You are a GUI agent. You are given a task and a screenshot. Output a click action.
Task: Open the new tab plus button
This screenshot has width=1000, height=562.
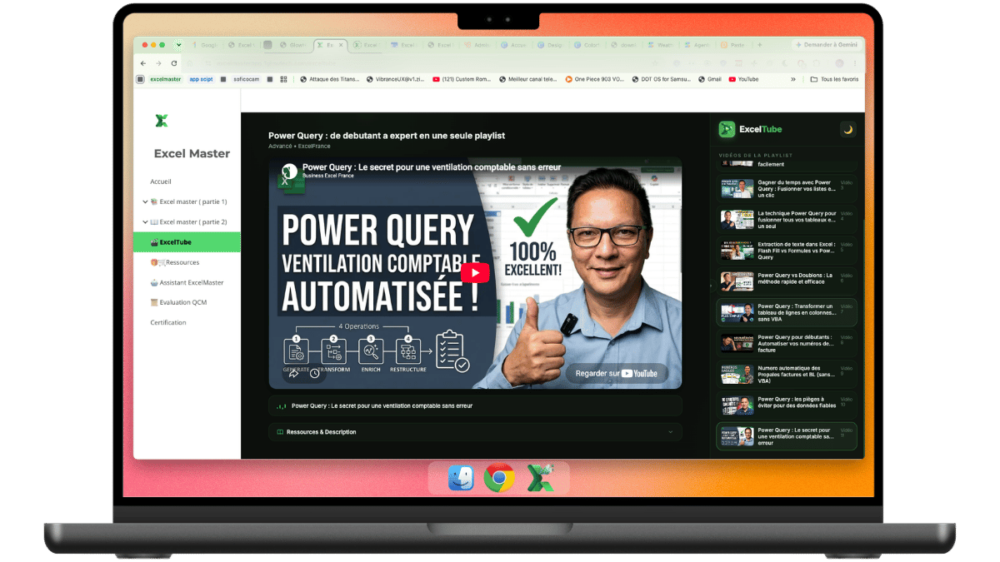coord(759,45)
